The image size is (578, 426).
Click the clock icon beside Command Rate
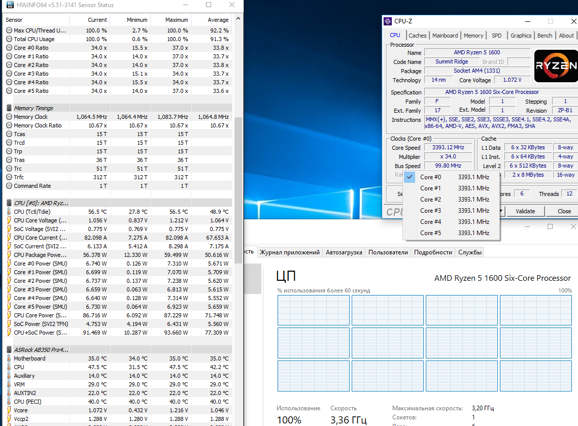(x=9, y=186)
